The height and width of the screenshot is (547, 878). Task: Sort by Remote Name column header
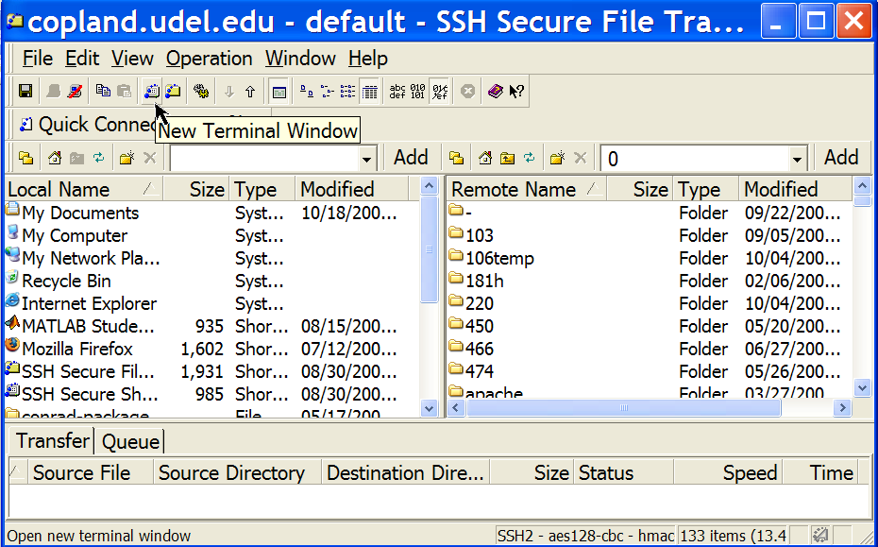[527, 190]
